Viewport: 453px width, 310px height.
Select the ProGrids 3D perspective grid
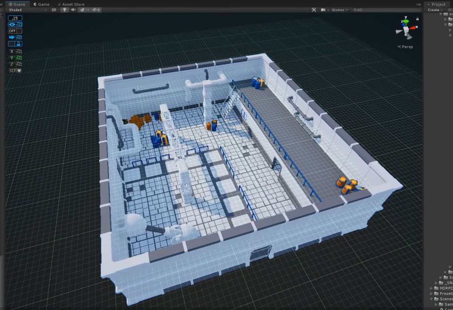(15, 70)
